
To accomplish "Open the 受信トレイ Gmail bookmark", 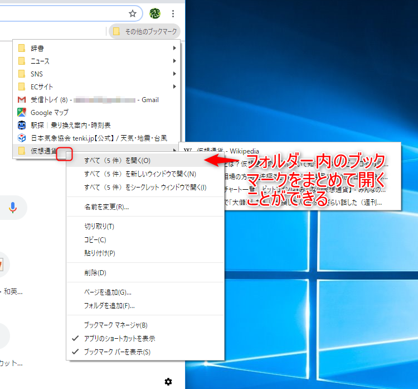I will pyautogui.click(x=96, y=99).
